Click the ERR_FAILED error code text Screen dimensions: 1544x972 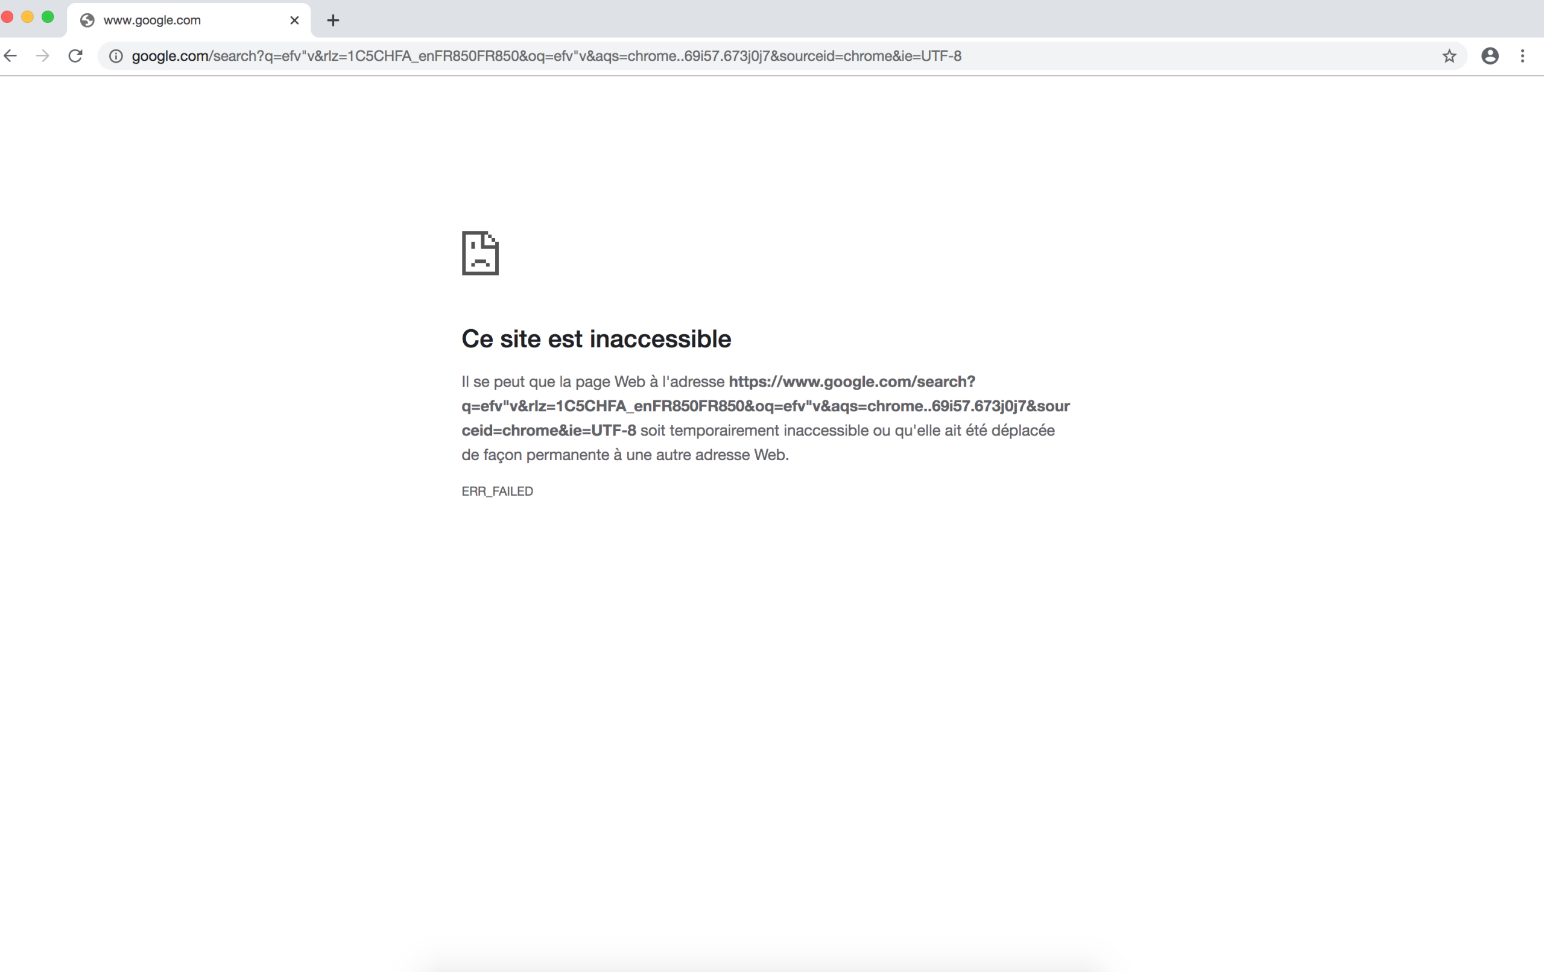[497, 491]
